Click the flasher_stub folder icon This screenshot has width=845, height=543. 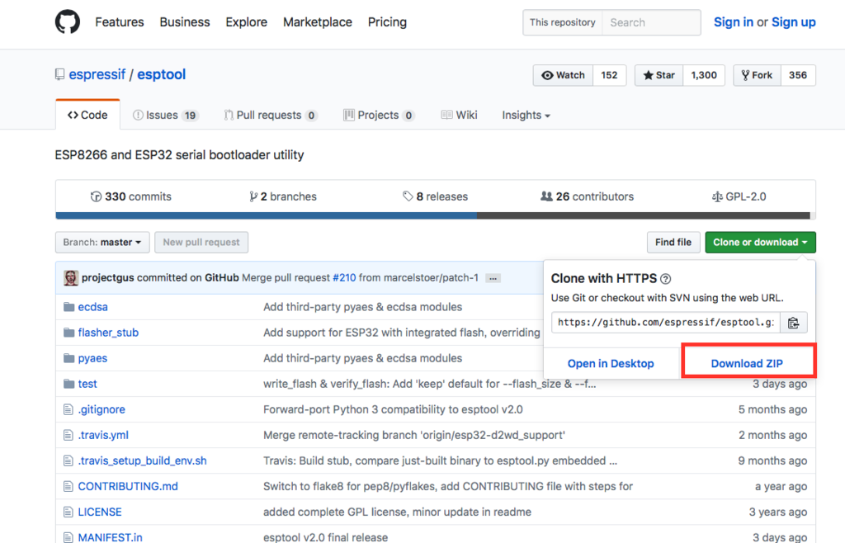pos(68,333)
